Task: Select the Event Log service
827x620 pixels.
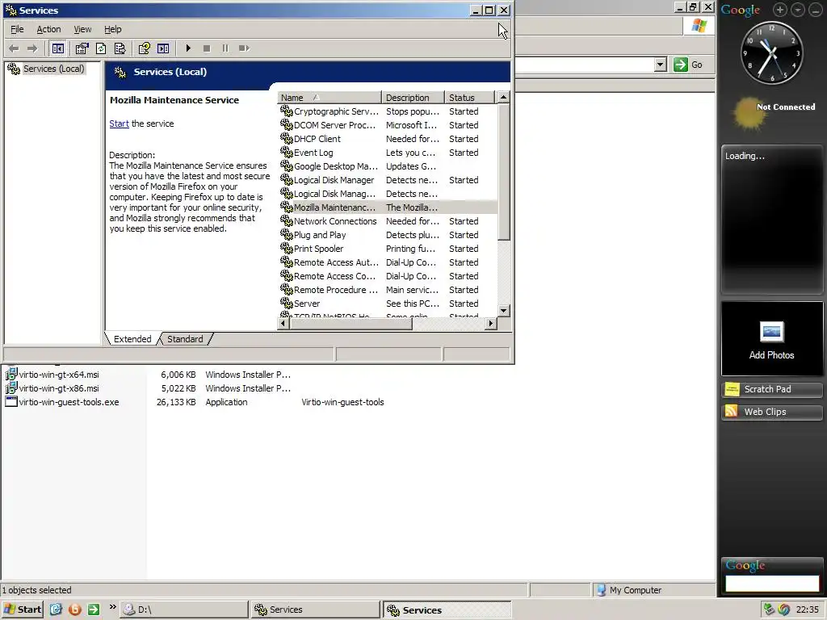Action: point(388,153)
